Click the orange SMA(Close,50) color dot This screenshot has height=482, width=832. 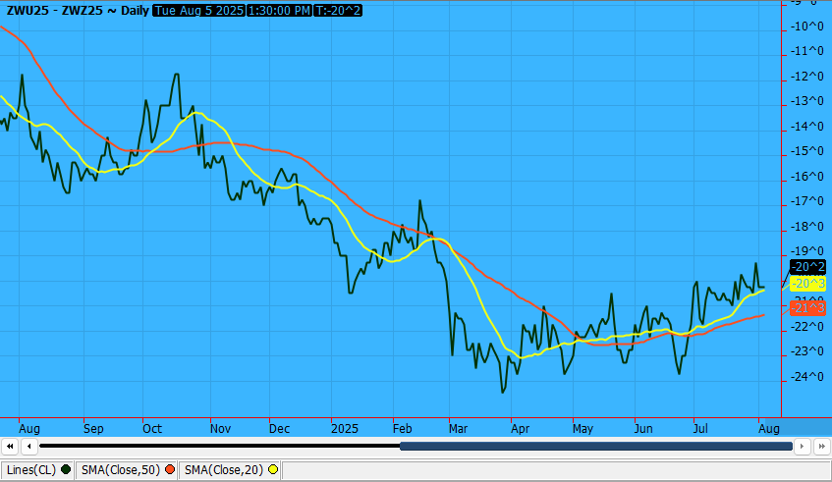[x=170, y=470]
